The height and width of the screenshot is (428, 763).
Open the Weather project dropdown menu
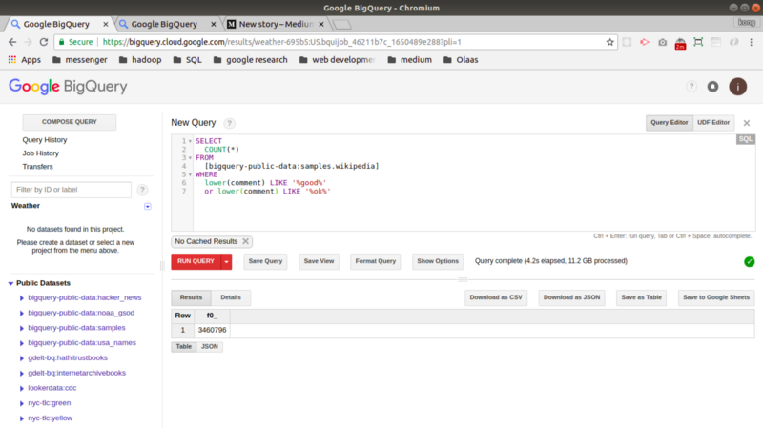tap(147, 206)
